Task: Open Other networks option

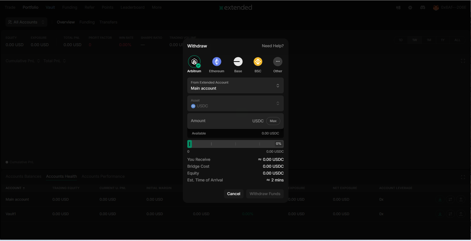Action: pyautogui.click(x=278, y=62)
